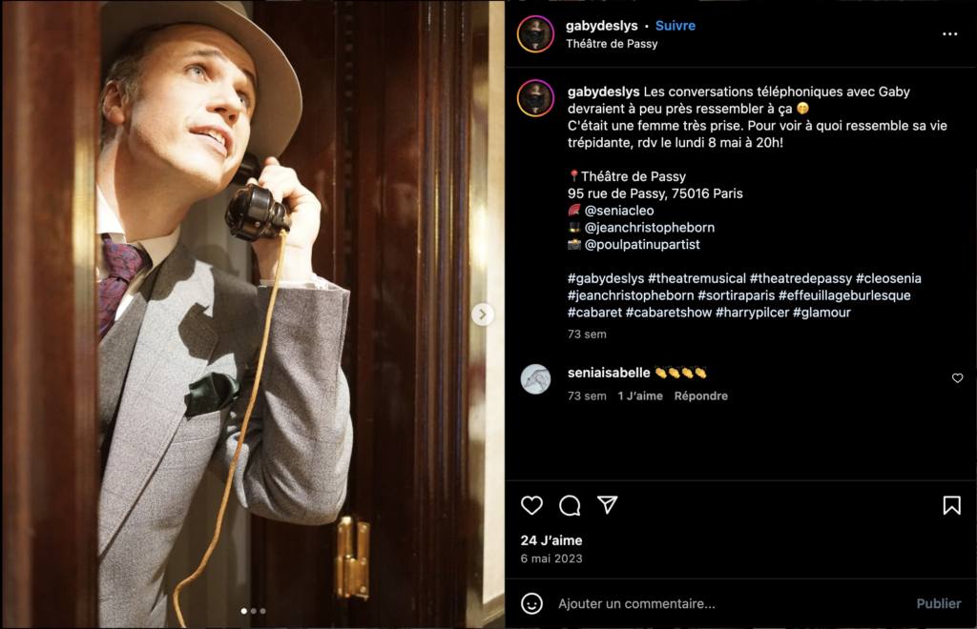Open seniaisabelle's profile picture
Image resolution: width=977 pixels, height=629 pixels.
pos(535,379)
